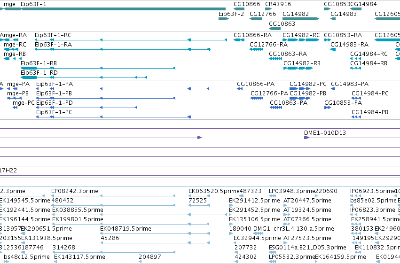Screen dimensions: 400x264
Task: Open the EK038855.5prime EST label
Action: pyautogui.click(x=78, y=210)
